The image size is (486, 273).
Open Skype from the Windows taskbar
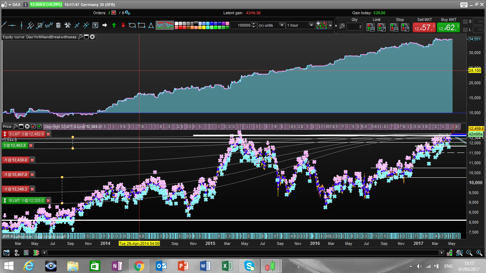[x=249, y=266]
